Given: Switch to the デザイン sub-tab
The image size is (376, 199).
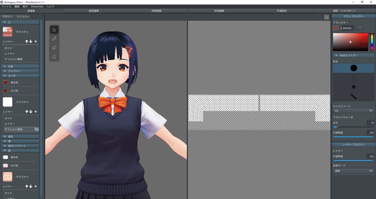Looking at the screenshot, I should click(8, 16).
